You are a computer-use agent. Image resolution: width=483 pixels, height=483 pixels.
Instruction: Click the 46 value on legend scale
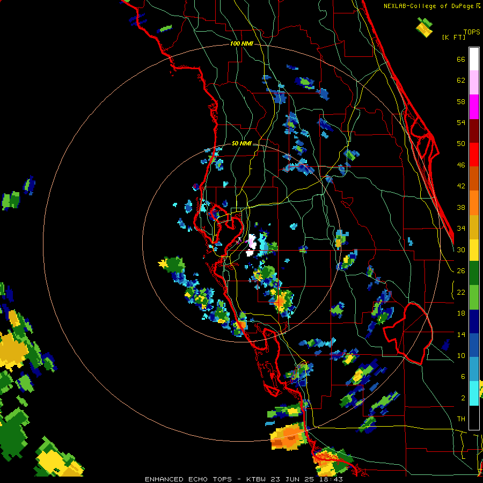461,165
